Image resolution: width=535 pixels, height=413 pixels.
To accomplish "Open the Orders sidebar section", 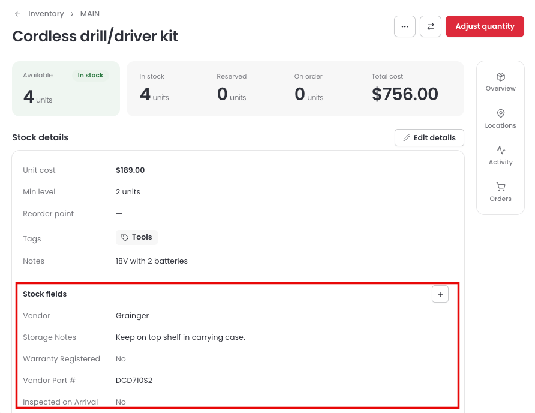I will point(501,192).
